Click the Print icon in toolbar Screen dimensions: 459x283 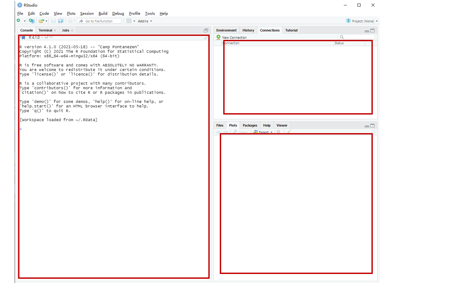pyautogui.click(x=70, y=21)
